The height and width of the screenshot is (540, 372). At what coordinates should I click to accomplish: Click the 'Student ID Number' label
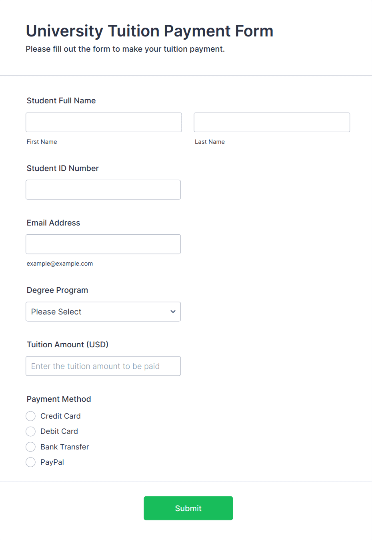click(x=63, y=168)
